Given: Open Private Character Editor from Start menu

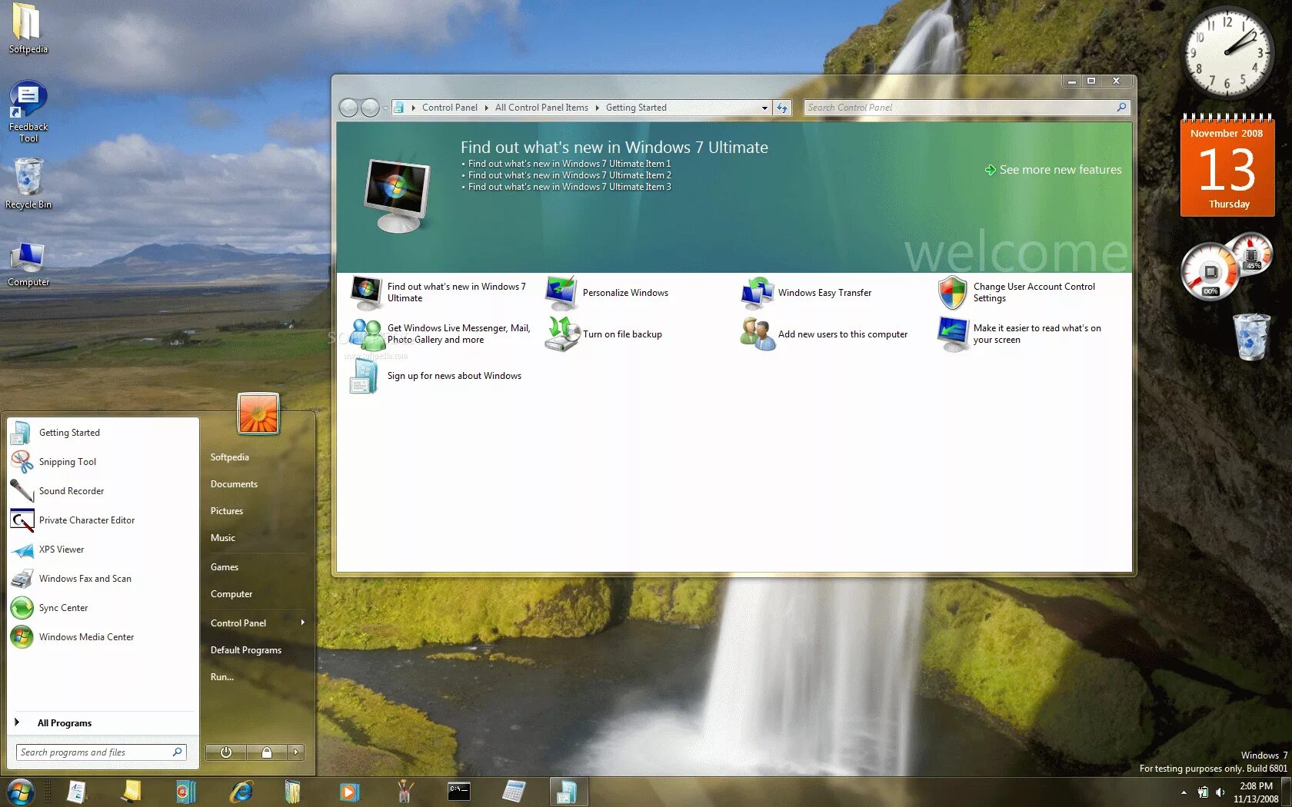Looking at the screenshot, I should click(x=102, y=520).
